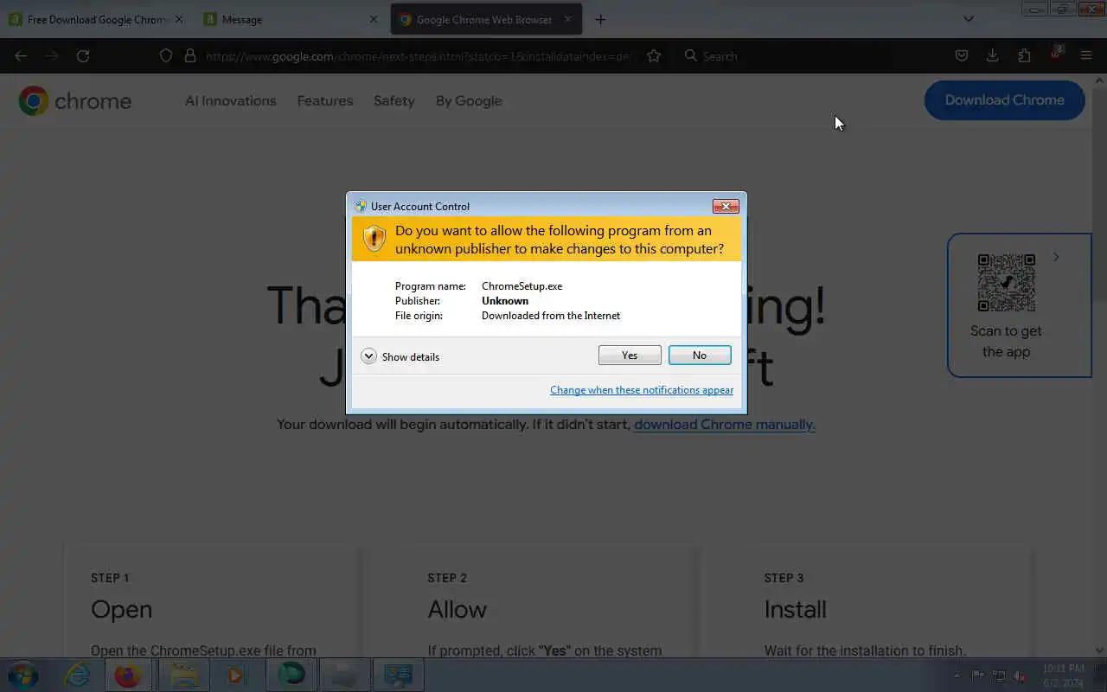Click the Chrome logo in page header

pos(75,101)
